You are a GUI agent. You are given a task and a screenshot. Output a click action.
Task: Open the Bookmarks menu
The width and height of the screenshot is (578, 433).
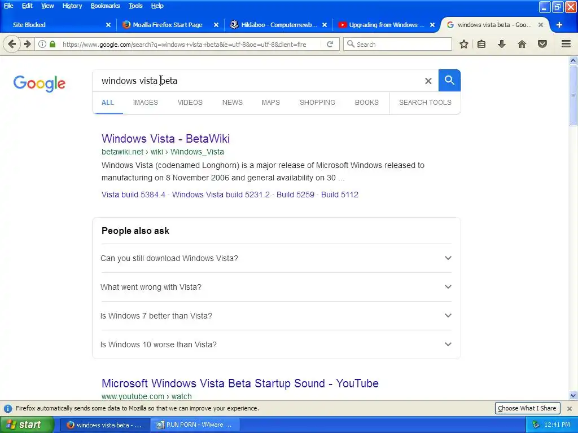pos(105,6)
